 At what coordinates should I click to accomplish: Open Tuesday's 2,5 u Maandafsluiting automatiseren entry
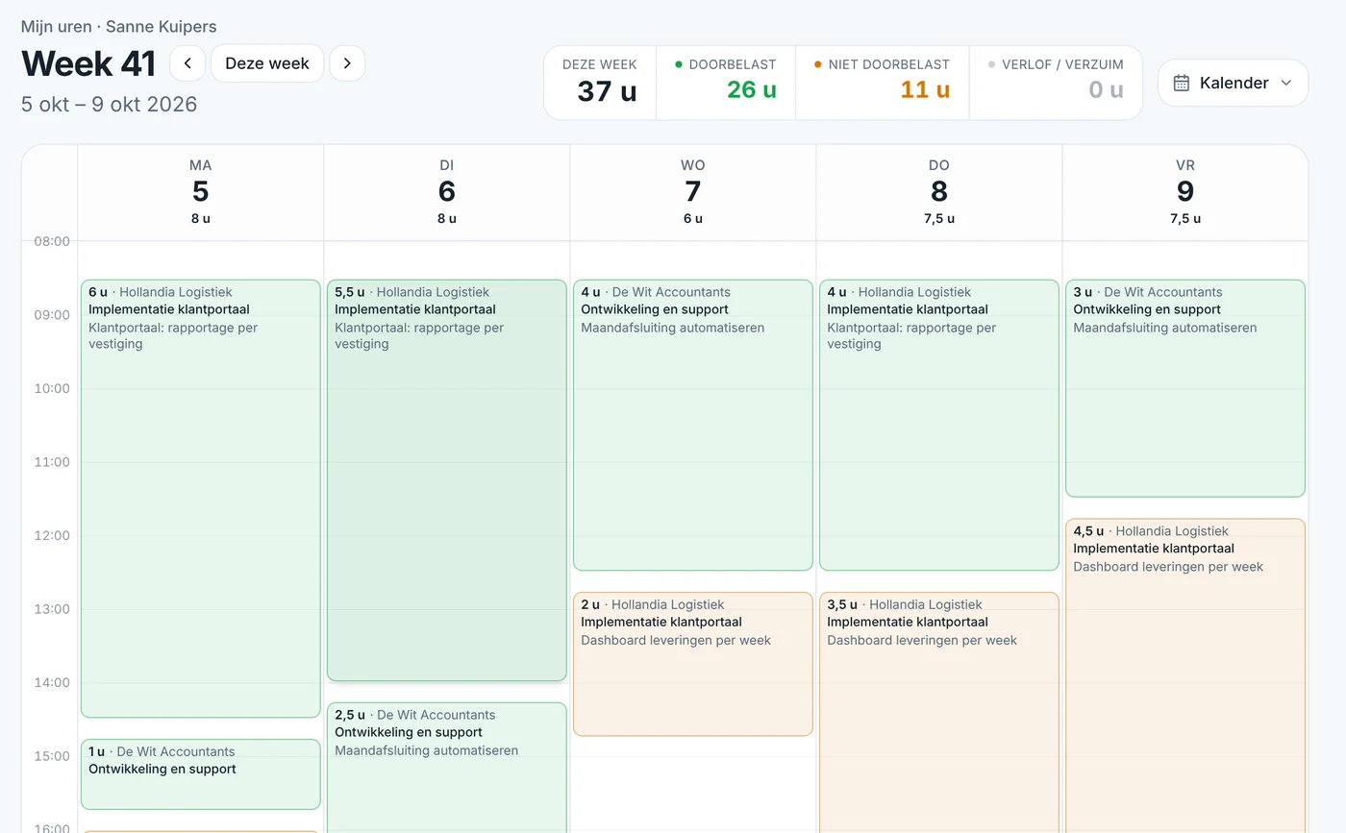pyautogui.click(x=447, y=768)
